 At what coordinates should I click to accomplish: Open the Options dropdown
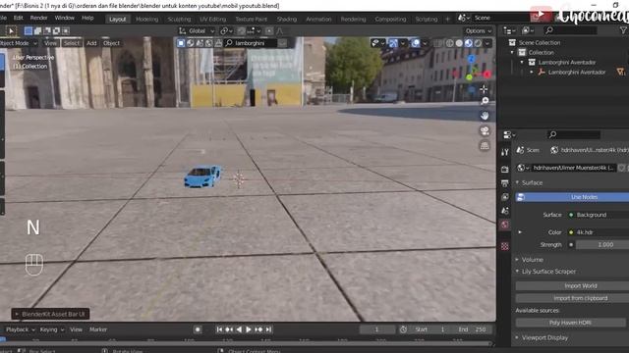[479, 30]
